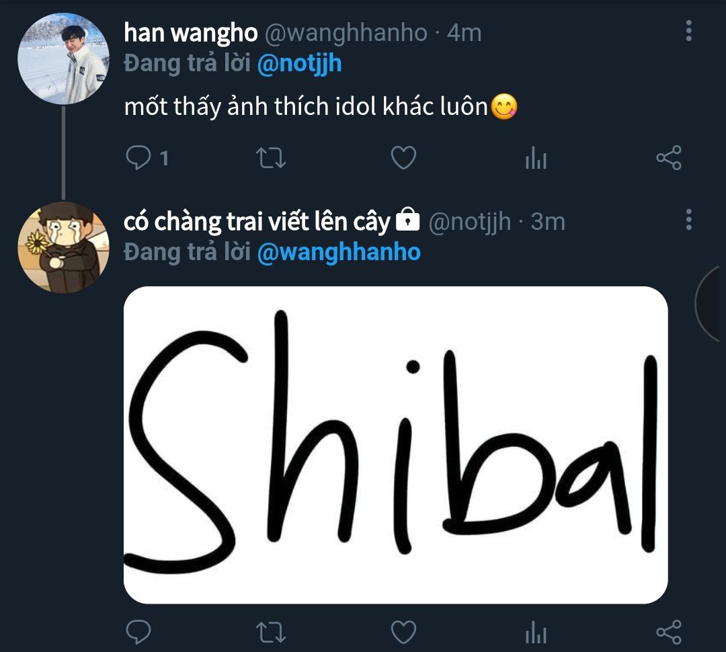Share han wangho's tweet
Viewport: 726px width, 652px height.
tap(669, 157)
